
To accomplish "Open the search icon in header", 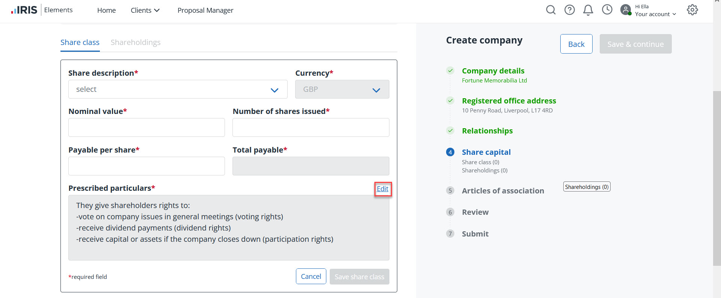I will (x=551, y=10).
